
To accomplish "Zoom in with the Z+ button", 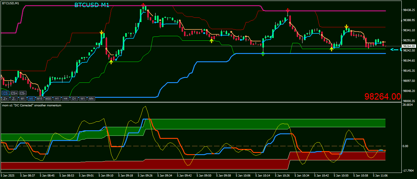I will point(5,99).
